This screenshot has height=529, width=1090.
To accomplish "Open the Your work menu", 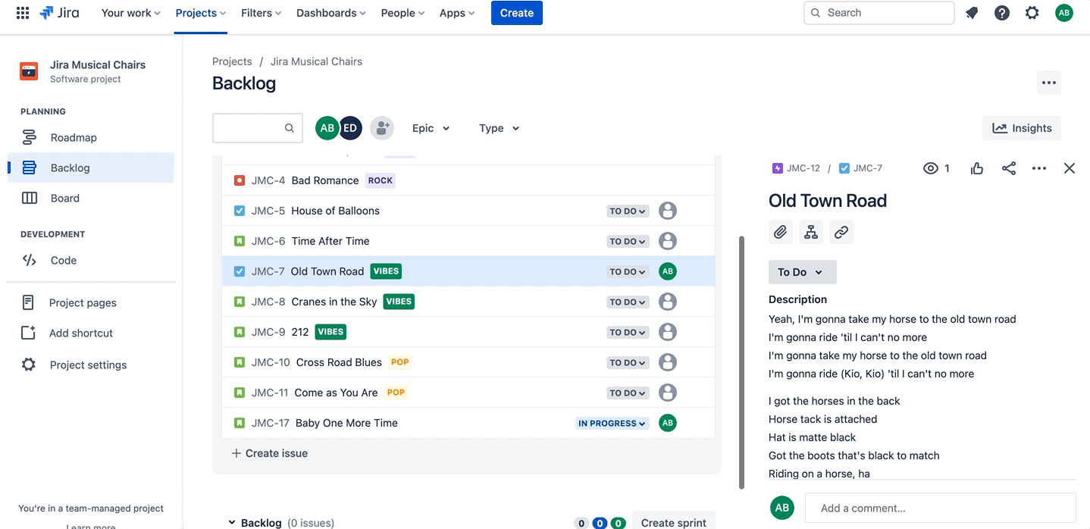I will click(131, 13).
